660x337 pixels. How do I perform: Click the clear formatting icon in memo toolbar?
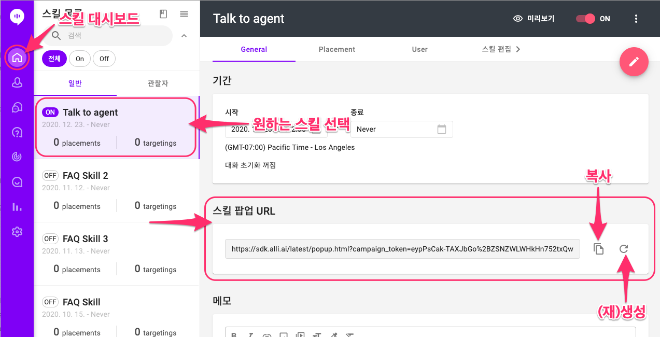point(349,335)
